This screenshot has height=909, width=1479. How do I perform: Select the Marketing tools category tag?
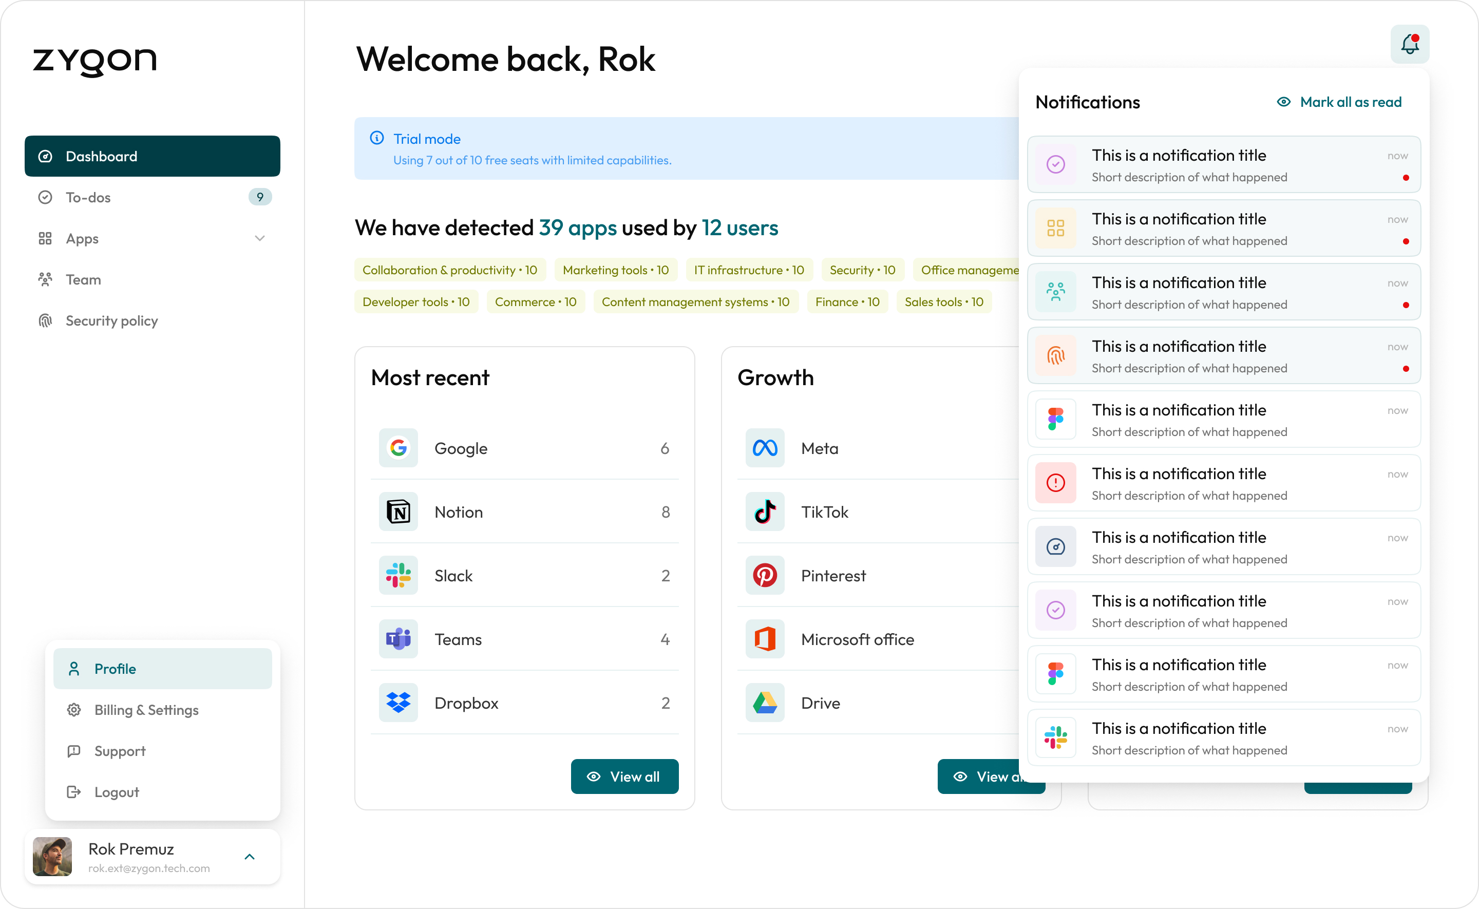[615, 270]
